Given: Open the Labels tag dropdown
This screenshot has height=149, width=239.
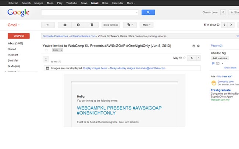Looking at the screenshot, I should (130, 25).
